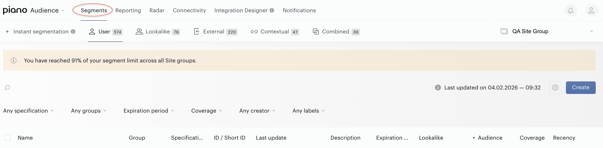Click the Expiration column header

(392, 138)
